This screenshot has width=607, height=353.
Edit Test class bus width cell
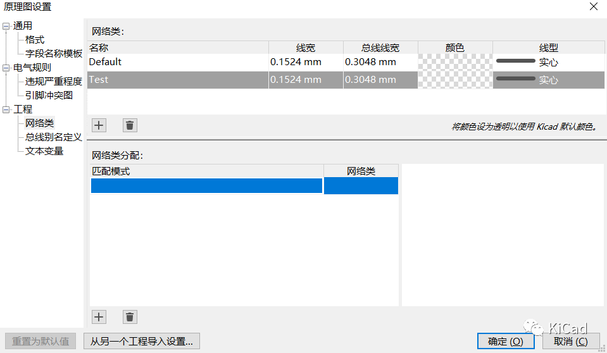(x=380, y=80)
